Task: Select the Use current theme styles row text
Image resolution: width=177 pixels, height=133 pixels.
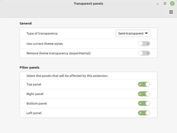Action: (x=45, y=44)
